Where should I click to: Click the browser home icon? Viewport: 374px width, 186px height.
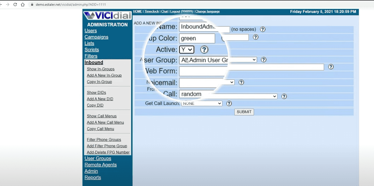23,5
